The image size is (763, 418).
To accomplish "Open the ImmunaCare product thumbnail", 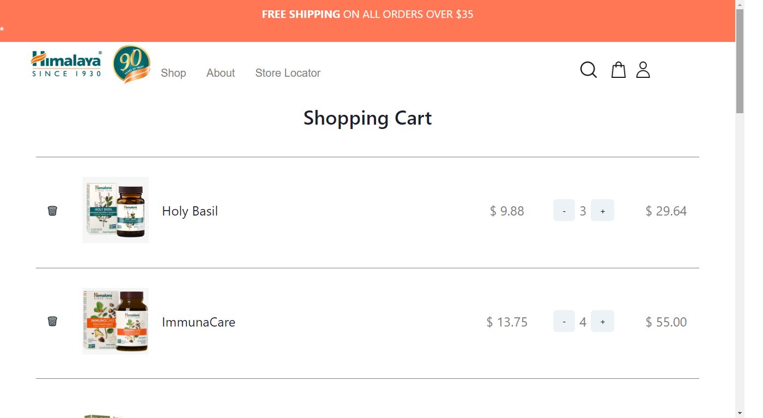I will [116, 321].
